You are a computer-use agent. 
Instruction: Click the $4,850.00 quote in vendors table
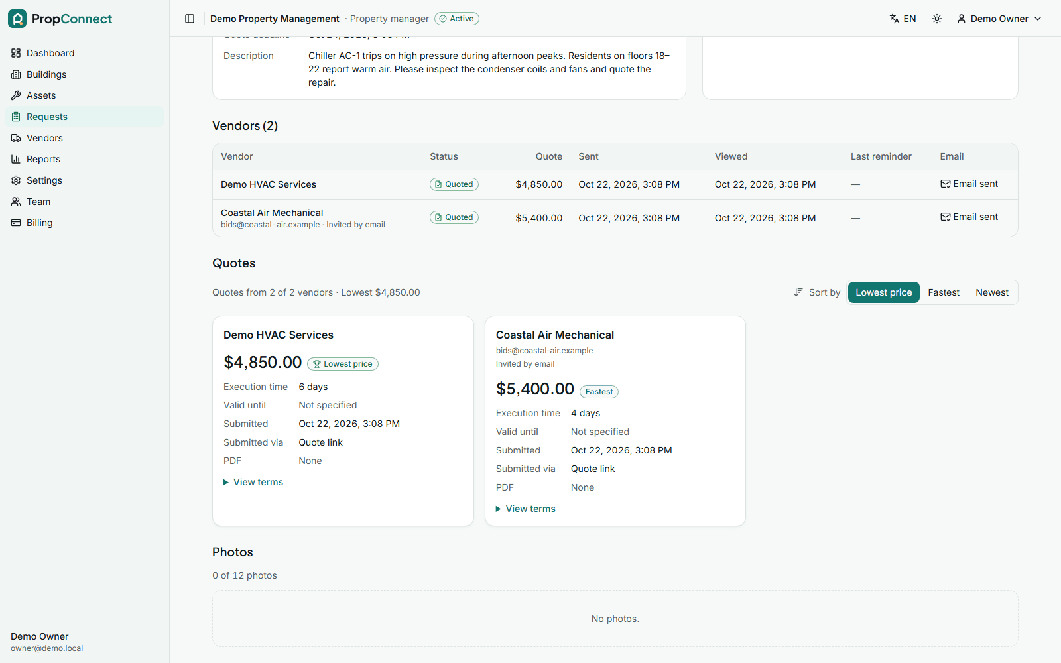point(538,184)
